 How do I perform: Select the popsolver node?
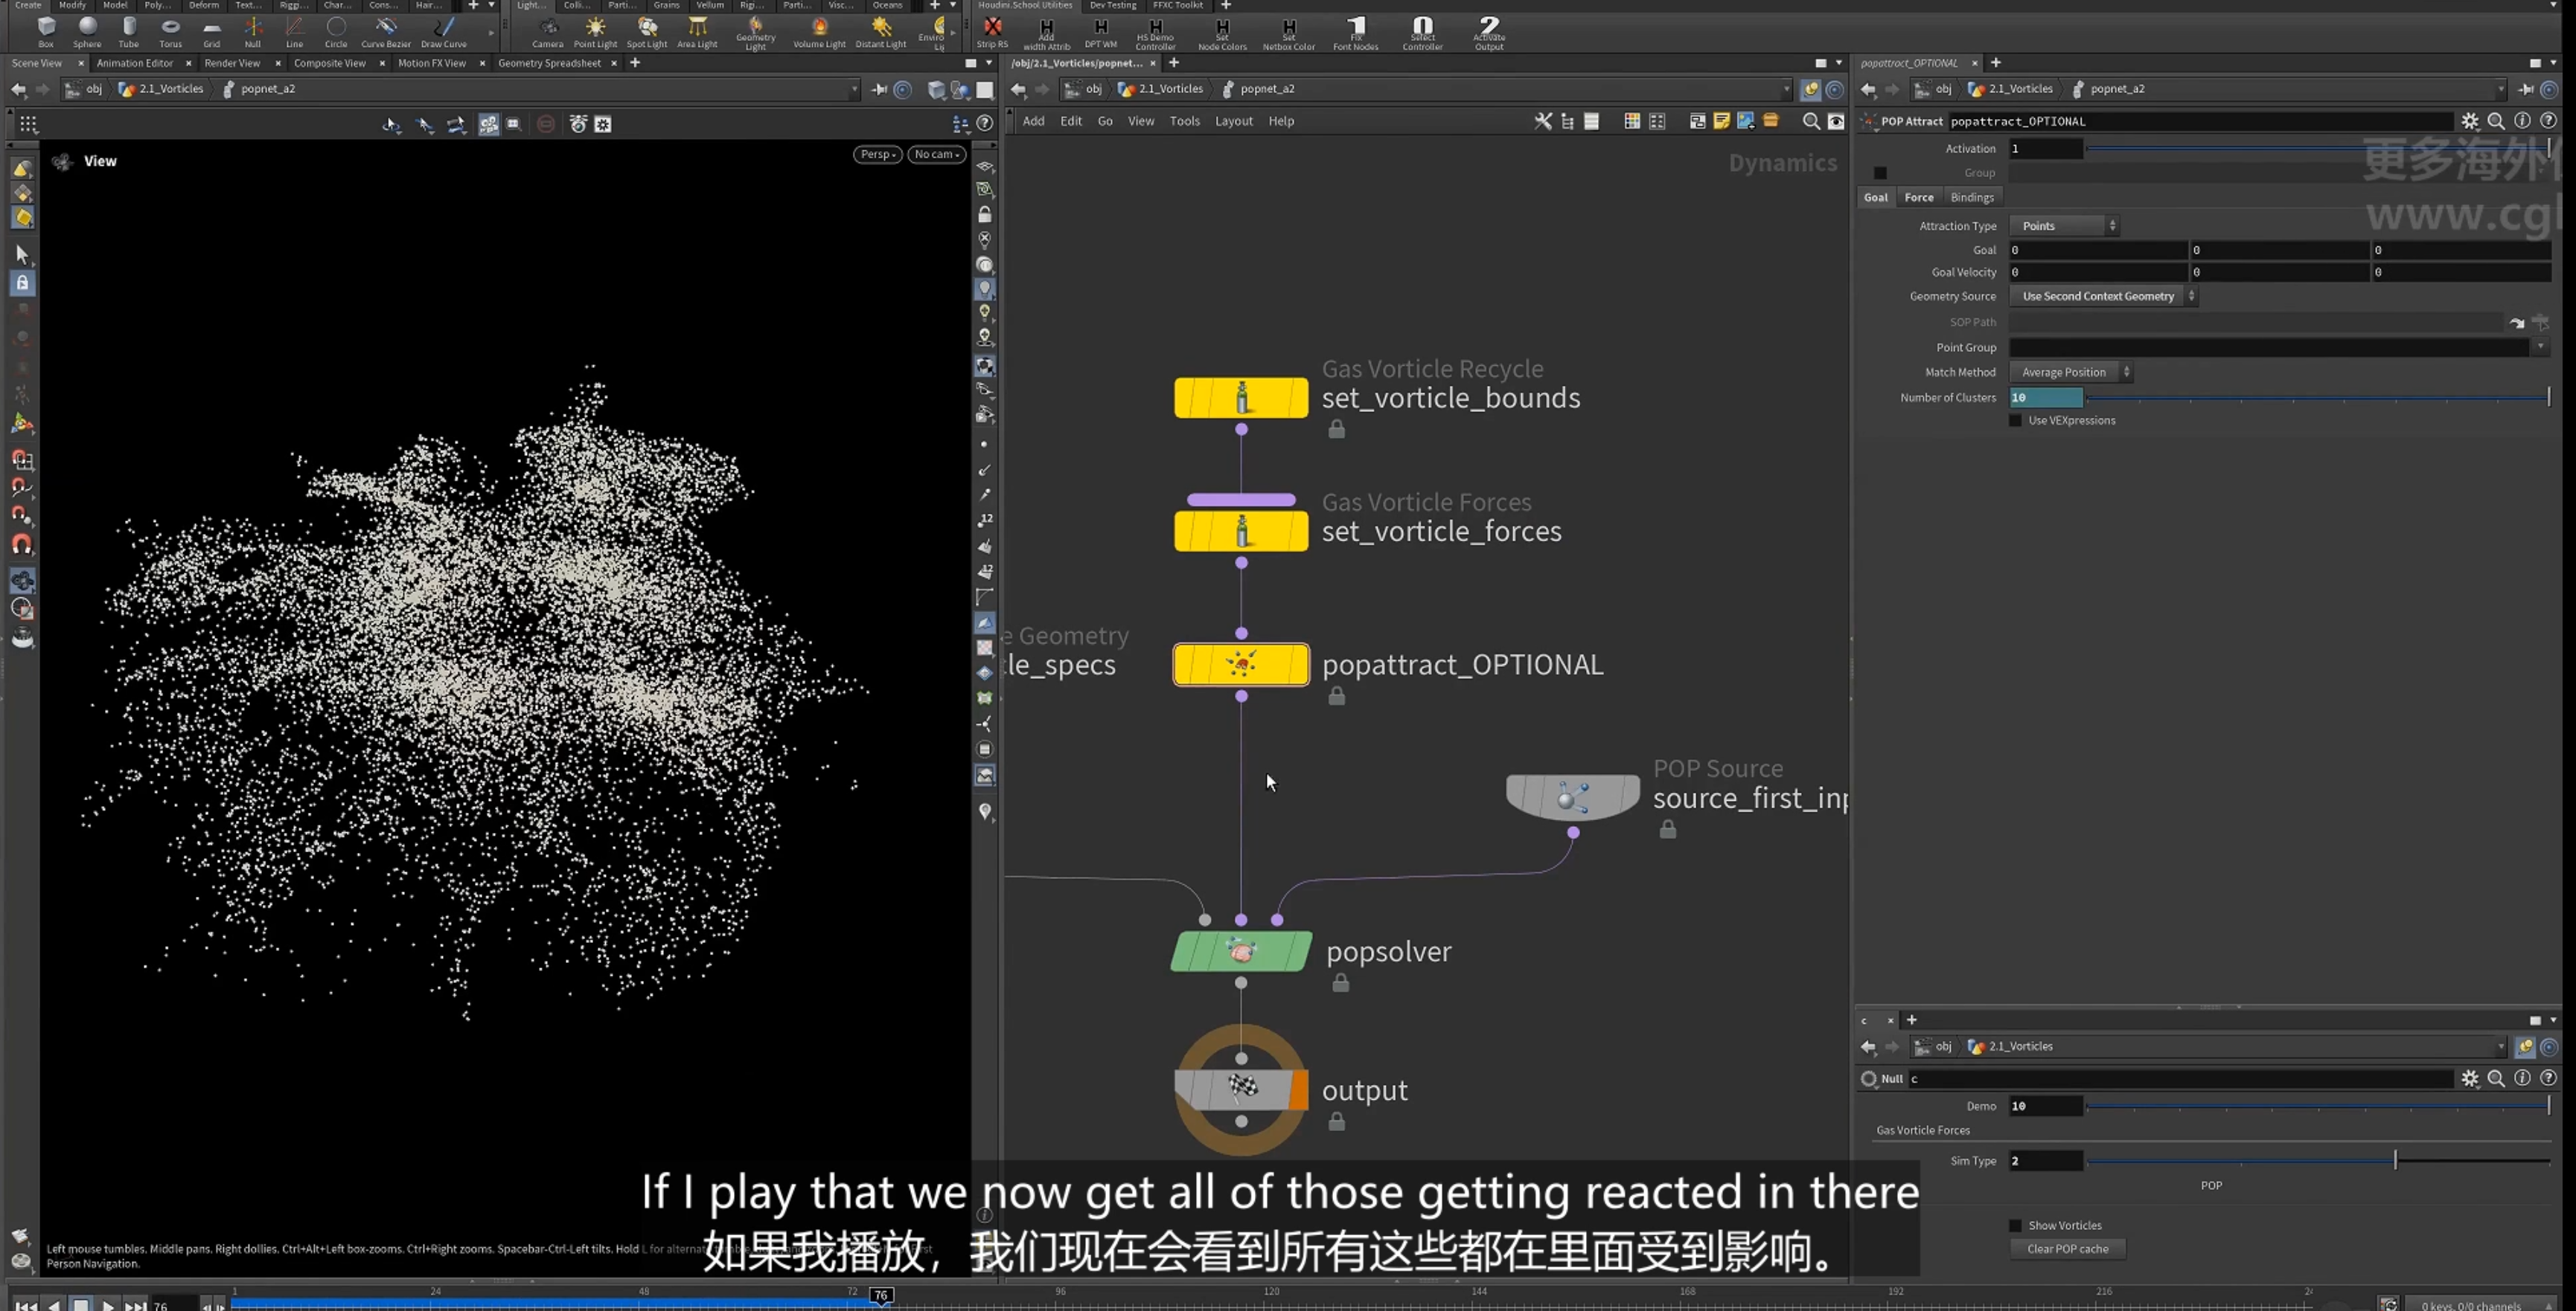coord(1241,951)
